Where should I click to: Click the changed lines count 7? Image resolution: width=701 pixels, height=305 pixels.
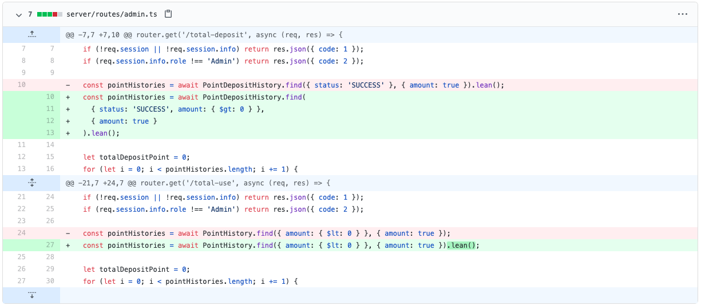pos(30,14)
